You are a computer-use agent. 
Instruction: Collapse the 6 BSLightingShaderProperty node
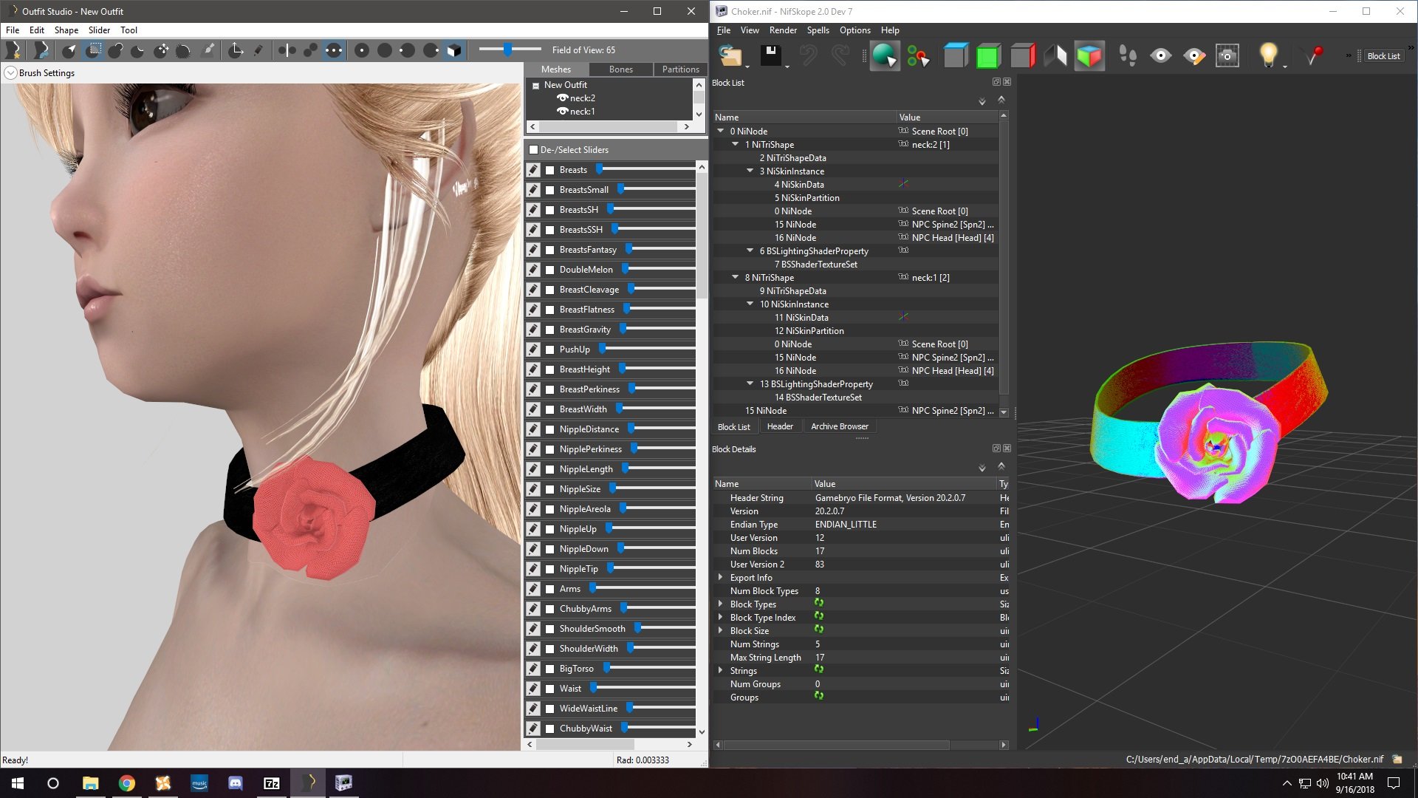[x=750, y=250]
